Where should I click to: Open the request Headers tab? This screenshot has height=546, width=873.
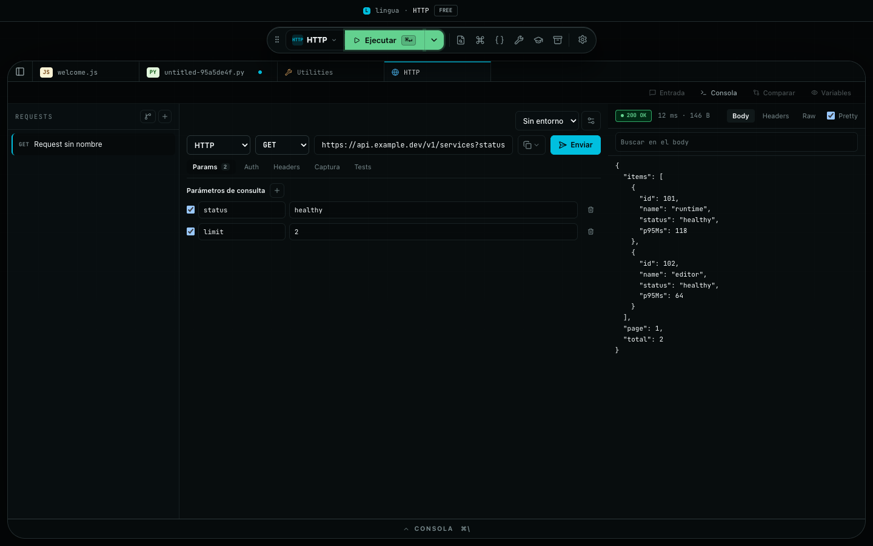[x=287, y=167]
